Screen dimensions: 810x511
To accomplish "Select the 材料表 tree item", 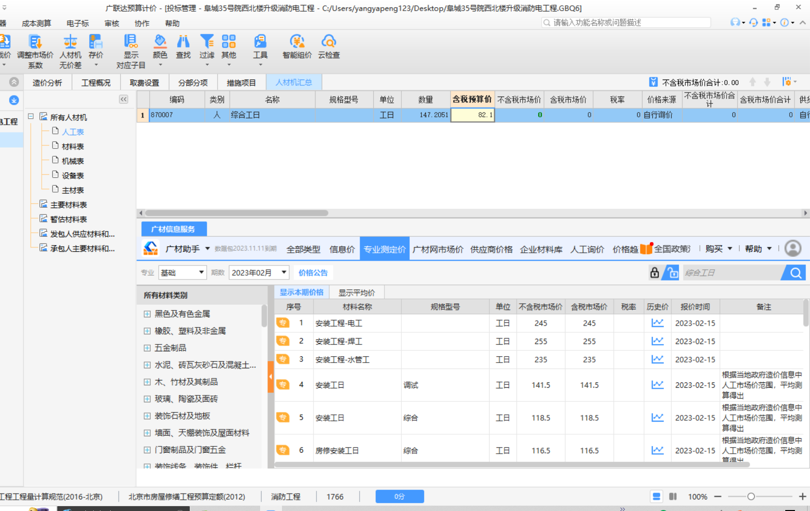I will [x=73, y=146].
